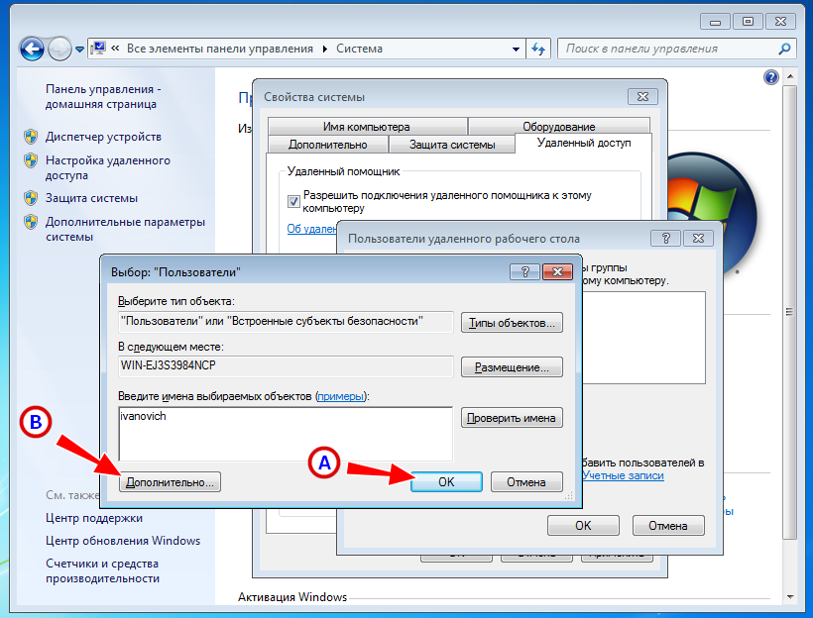Click the scrollbar up arrow of Control Panel
The image size is (813, 618).
pyautogui.click(x=789, y=76)
